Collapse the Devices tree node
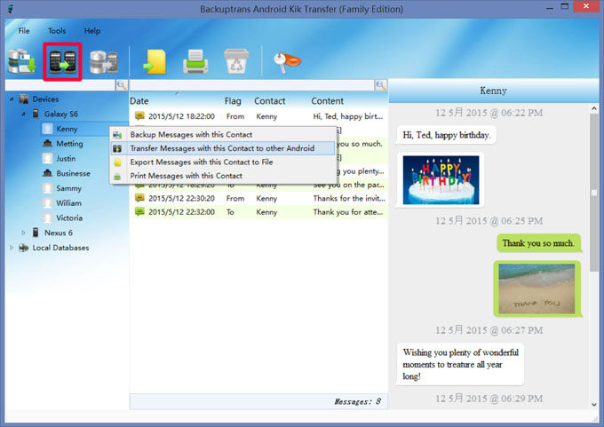 12,99
